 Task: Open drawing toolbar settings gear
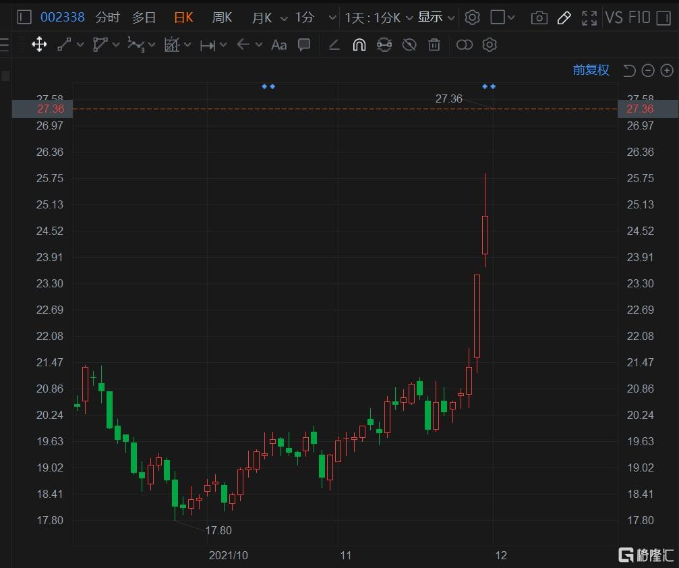[490, 45]
